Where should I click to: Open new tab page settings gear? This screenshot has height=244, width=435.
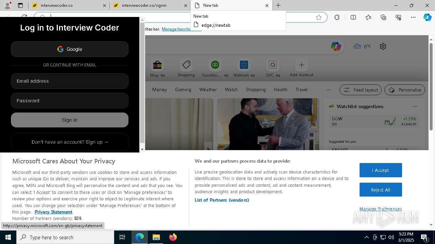pos(383,46)
